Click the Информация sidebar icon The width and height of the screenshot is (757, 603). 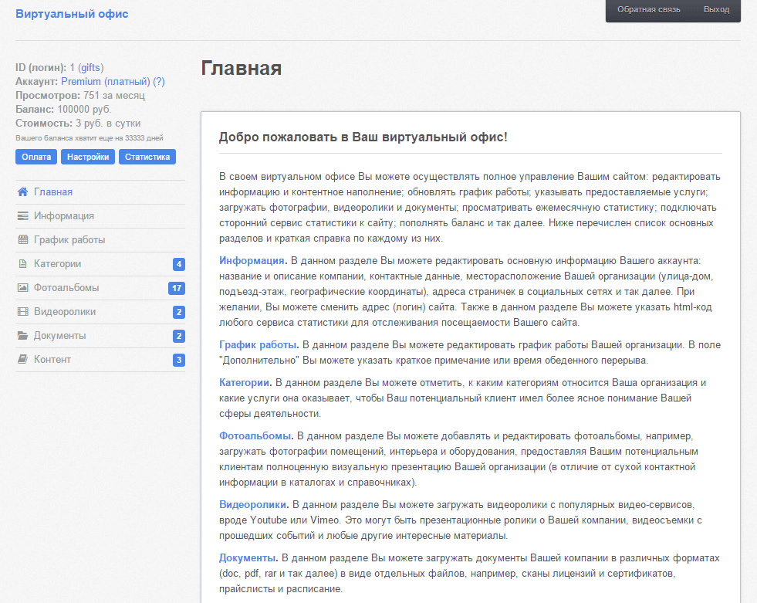22,216
